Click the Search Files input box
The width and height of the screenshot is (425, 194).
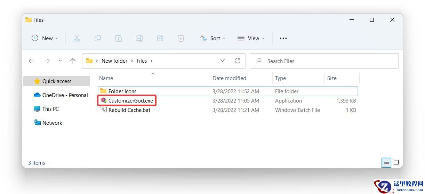[x=327, y=61]
